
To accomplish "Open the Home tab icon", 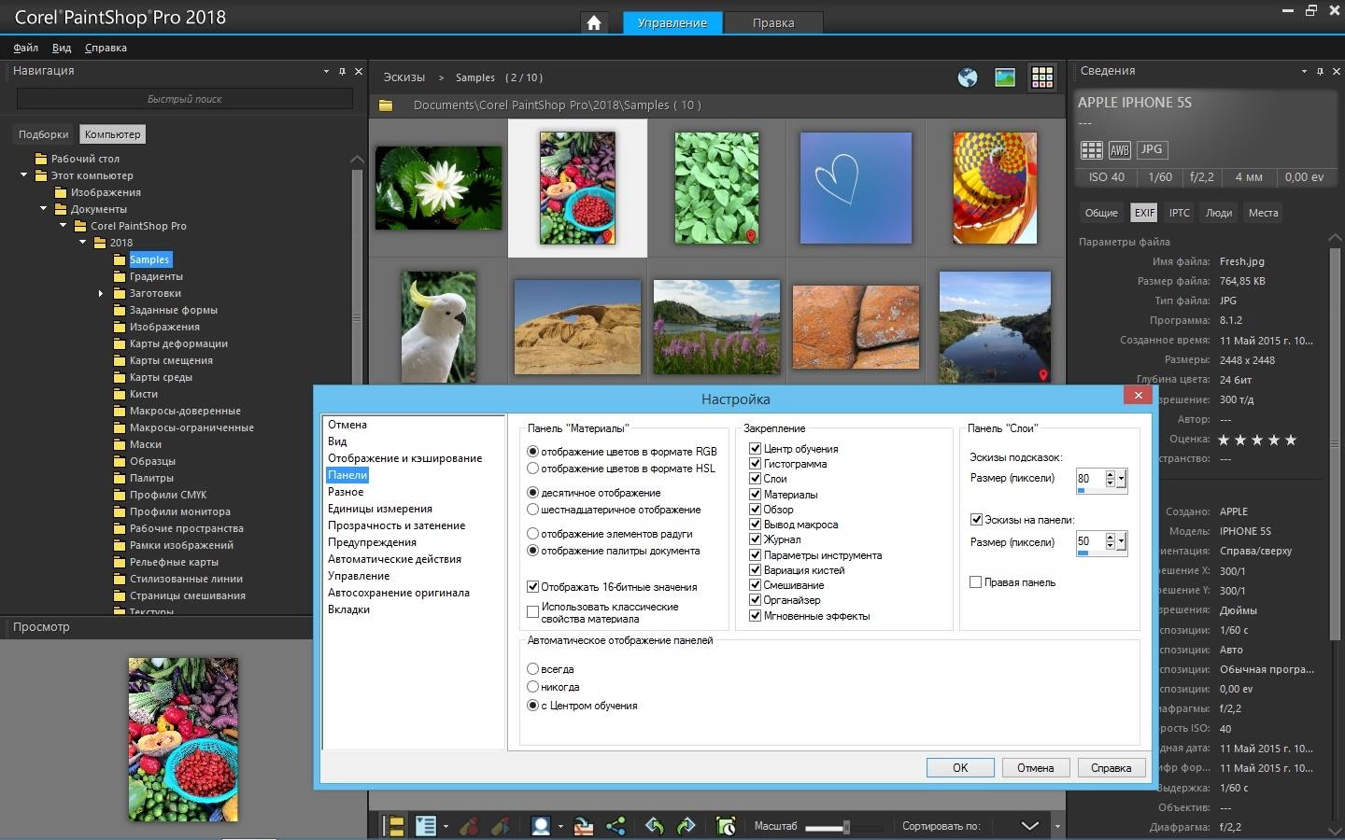I will coord(593,22).
